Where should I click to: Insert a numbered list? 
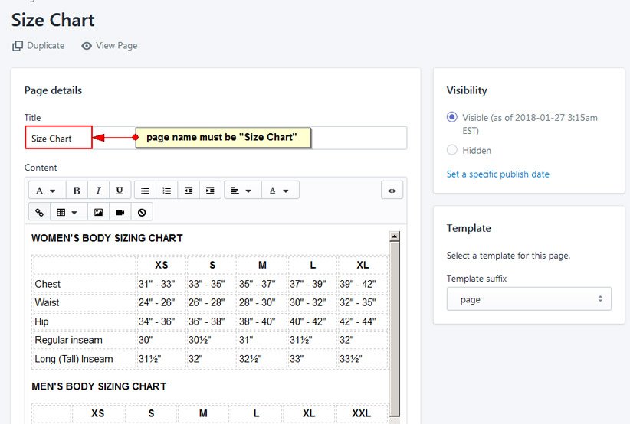[x=166, y=191]
